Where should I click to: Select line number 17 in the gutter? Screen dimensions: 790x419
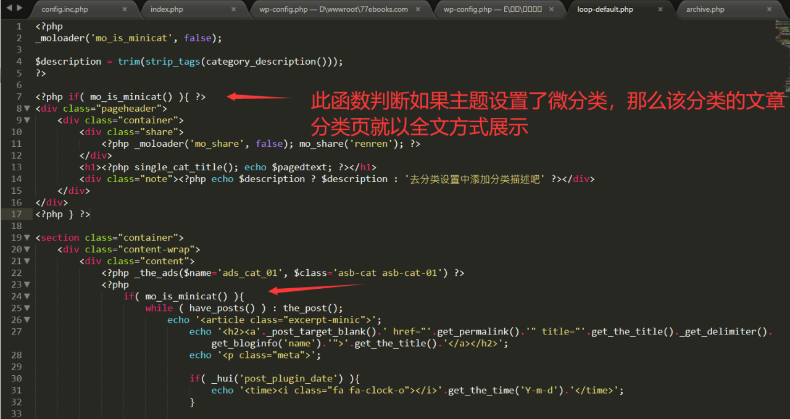(x=19, y=214)
